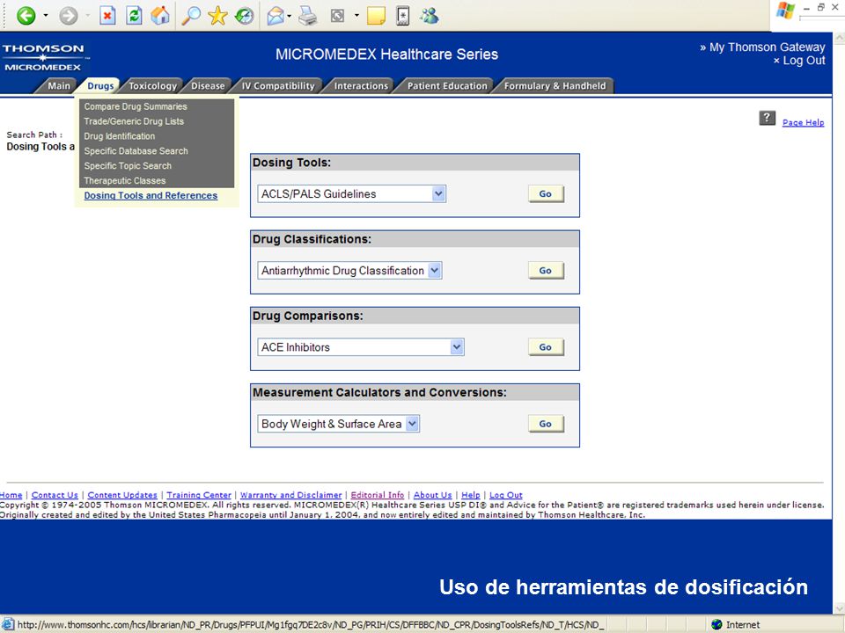Open the IV Compatibility tab
The height and width of the screenshot is (633, 845).
278,86
